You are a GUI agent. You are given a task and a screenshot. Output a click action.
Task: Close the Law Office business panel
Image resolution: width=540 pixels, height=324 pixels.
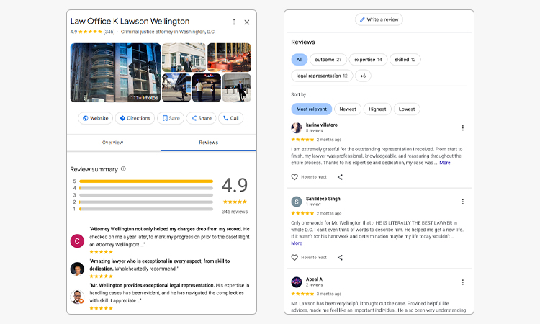pyautogui.click(x=246, y=22)
